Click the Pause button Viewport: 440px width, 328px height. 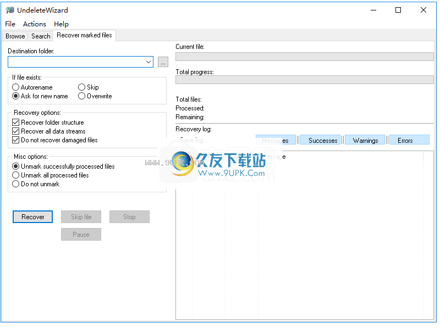click(x=81, y=235)
